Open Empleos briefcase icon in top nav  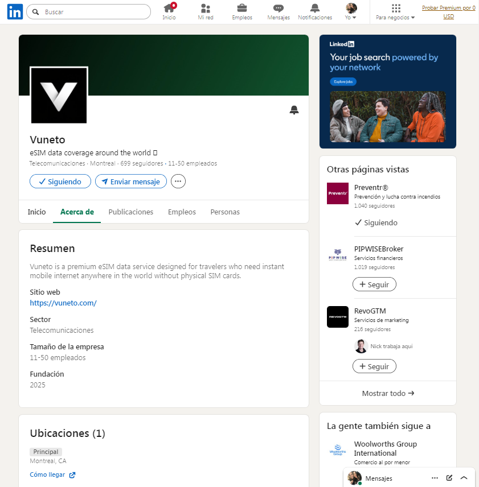pyautogui.click(x=242, y=12)
